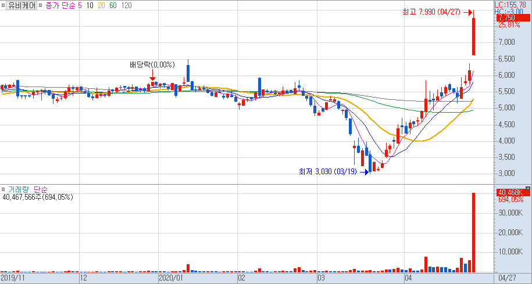Select the blue 10-day moving average label
The height and width of the screenshot is (284, 532).
(90, 5)
